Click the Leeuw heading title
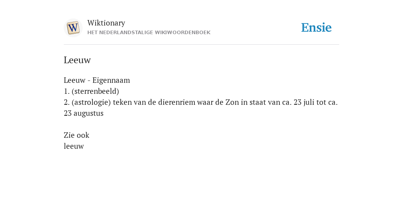This screenshot has width=403, height=201. [77, 60]
